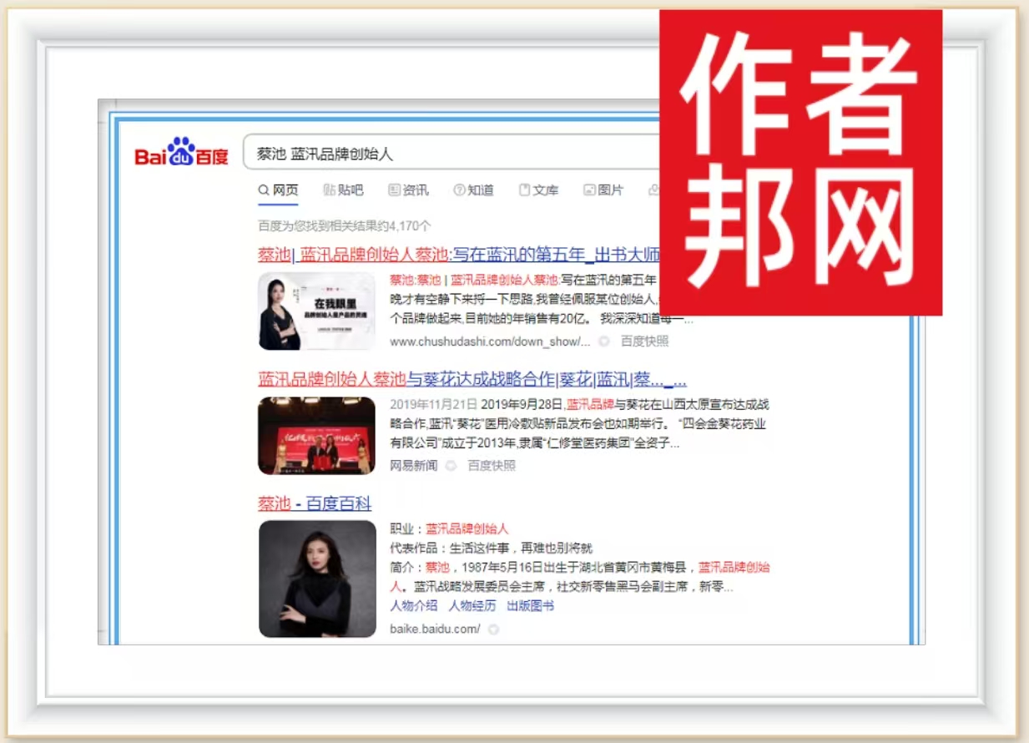Image resolution: width=1029 pixels, height=743 pixels.
Task: Open the 蔡池 - 百度百科 result
Action: (x=315, y=503)
